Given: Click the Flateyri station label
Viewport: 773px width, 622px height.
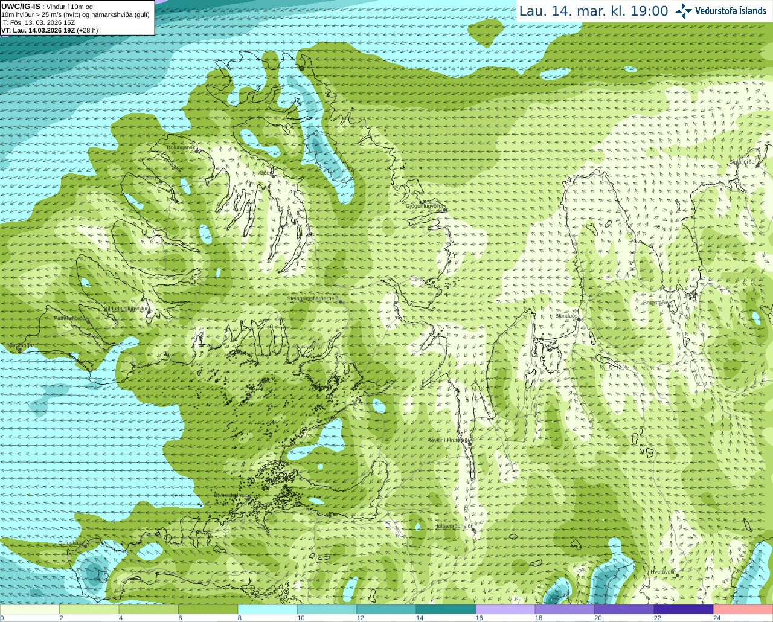Looking at the screenshot, I should 151,178.
